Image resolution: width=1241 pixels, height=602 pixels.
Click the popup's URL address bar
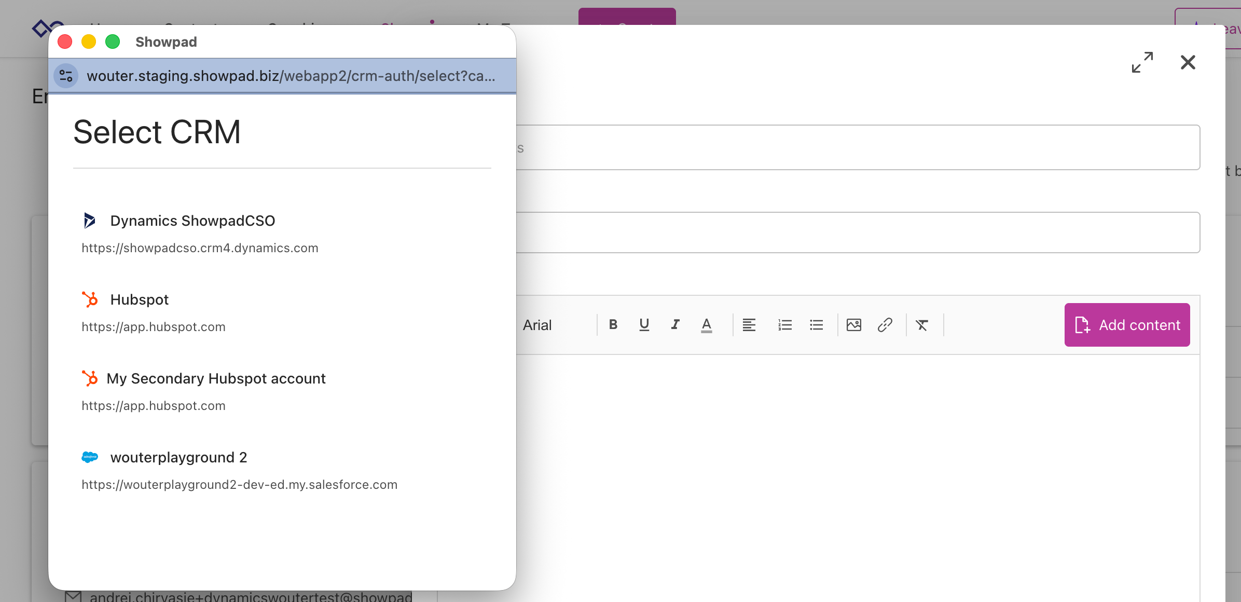(x=291, y=76)
